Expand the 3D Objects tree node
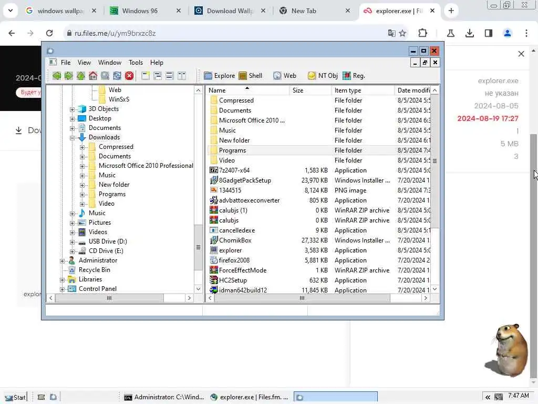This screenshot has width=538, height=404. [72, 109]
